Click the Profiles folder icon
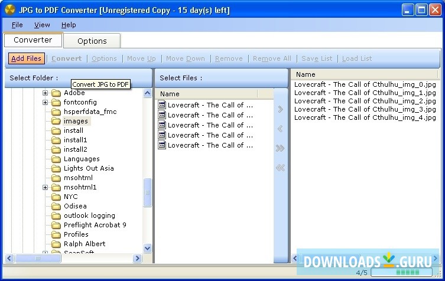 pos(56,234)
